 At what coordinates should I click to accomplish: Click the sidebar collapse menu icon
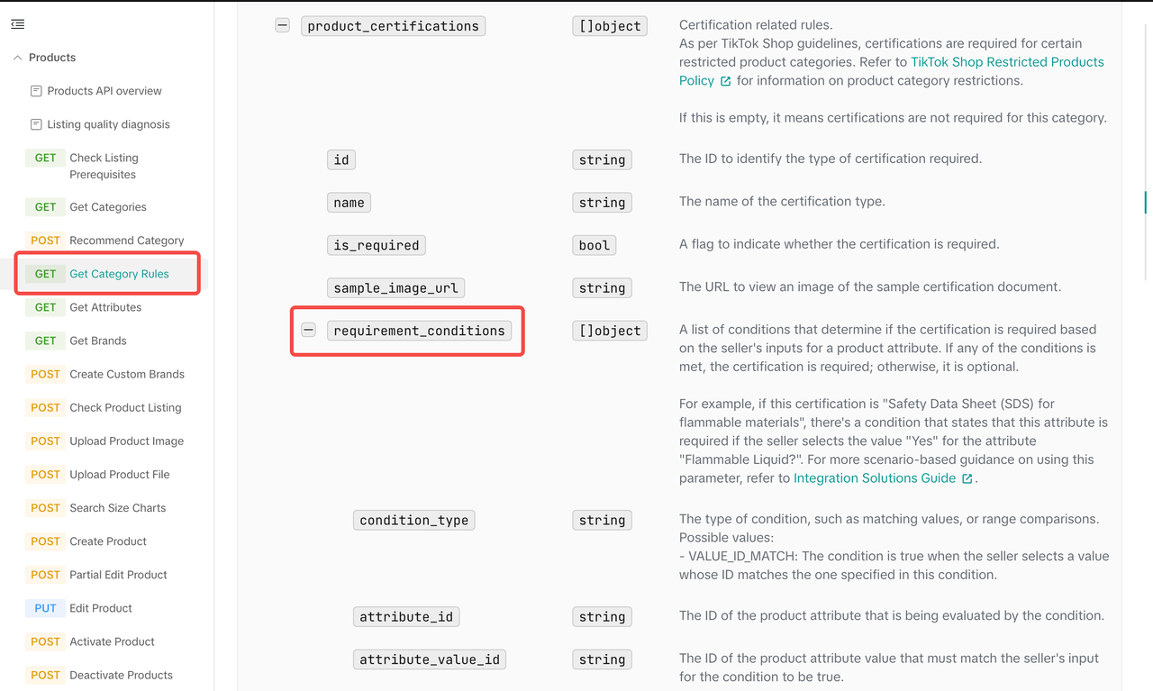pos(18,24)
